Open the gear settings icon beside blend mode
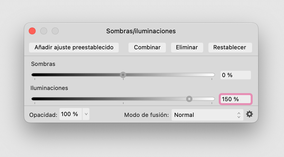Image resolution: width=284 pixels, height=157 pixels. point(250,114)
